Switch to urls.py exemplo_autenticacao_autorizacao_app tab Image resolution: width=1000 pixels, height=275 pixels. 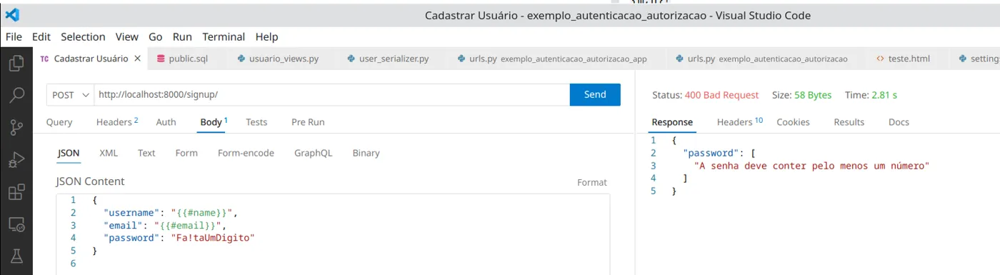(x=557, y=59)
